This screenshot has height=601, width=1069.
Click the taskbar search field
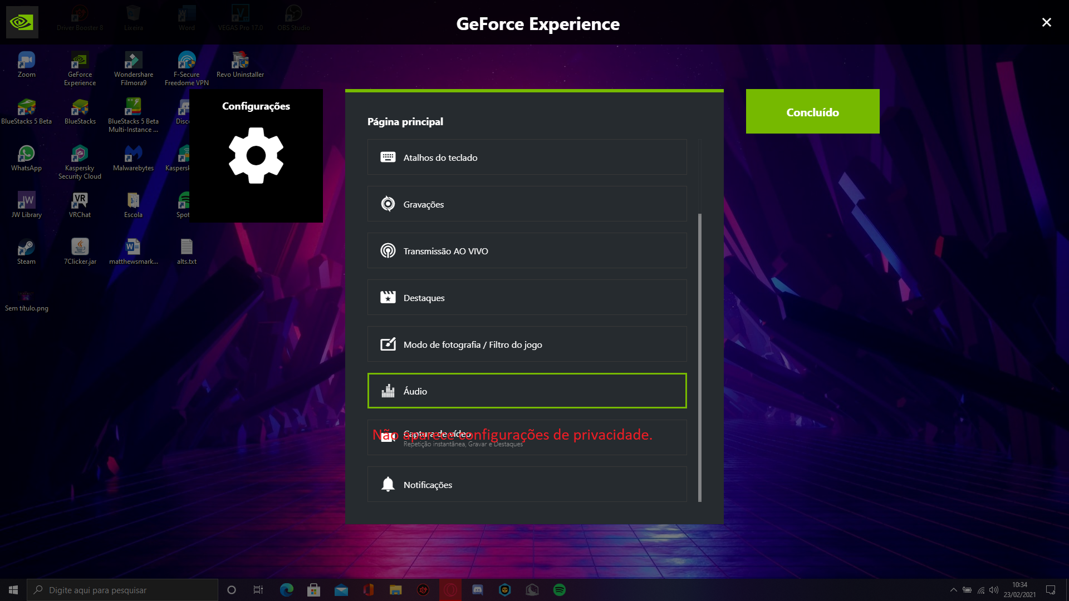point(122,590)
